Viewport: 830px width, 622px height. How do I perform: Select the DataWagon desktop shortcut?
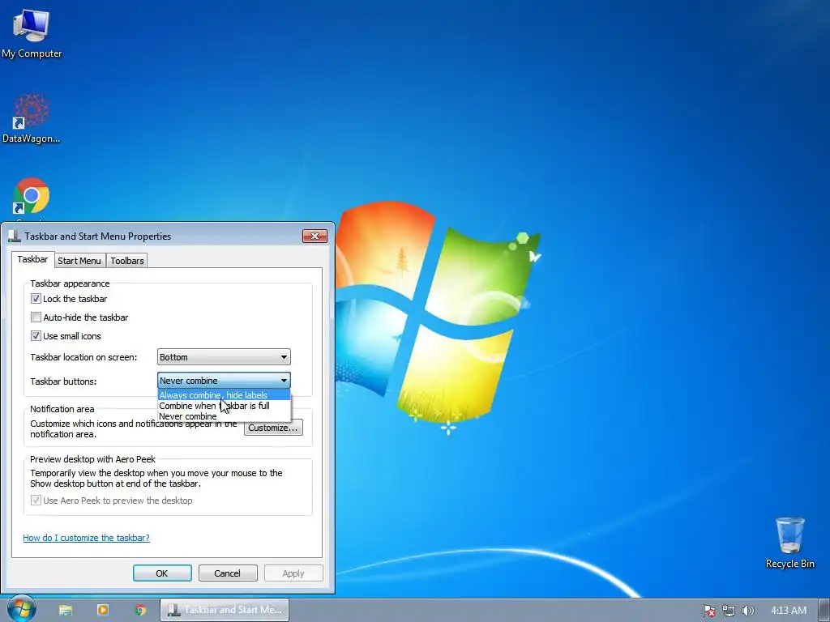tap(32, 118)
